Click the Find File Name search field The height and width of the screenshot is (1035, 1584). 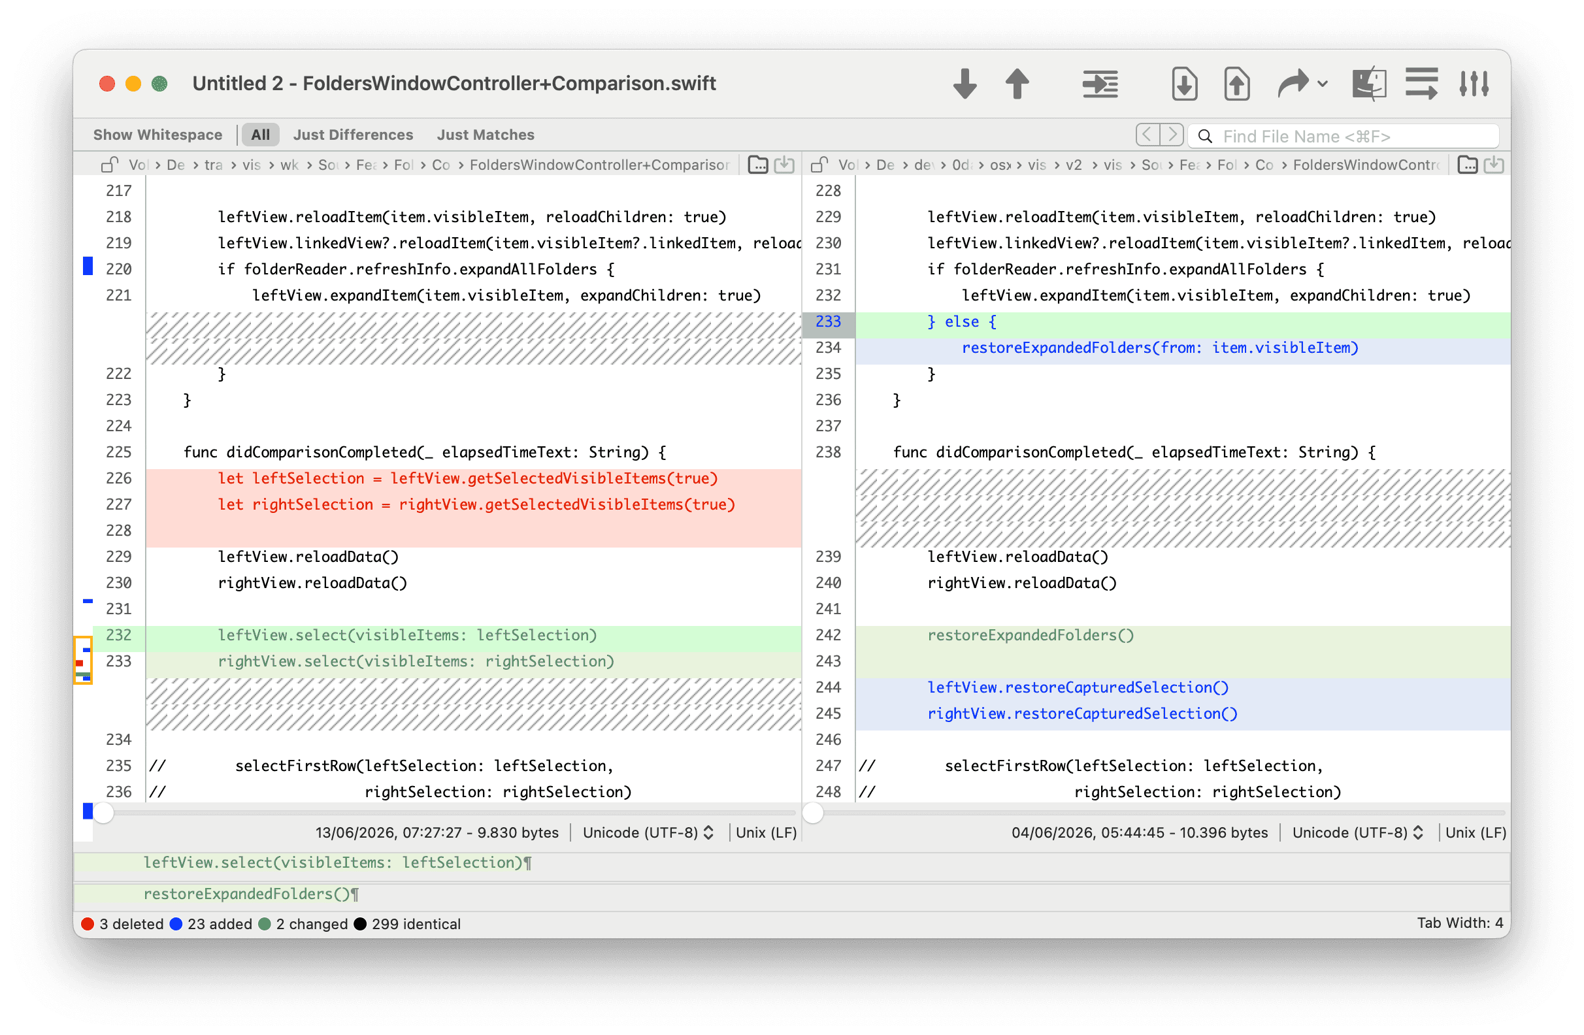[x=1343, y=136]
